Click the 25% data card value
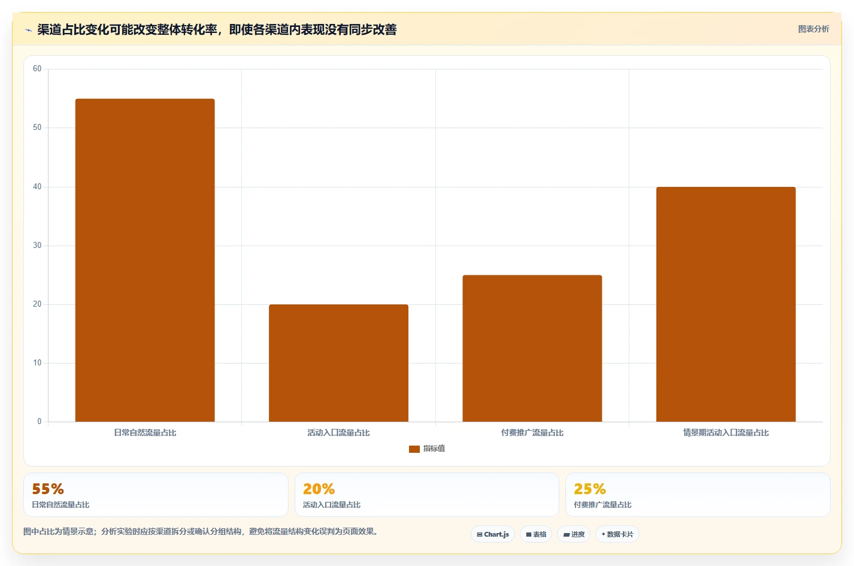This screenshot has width=854, height=566. coord(590,489)
